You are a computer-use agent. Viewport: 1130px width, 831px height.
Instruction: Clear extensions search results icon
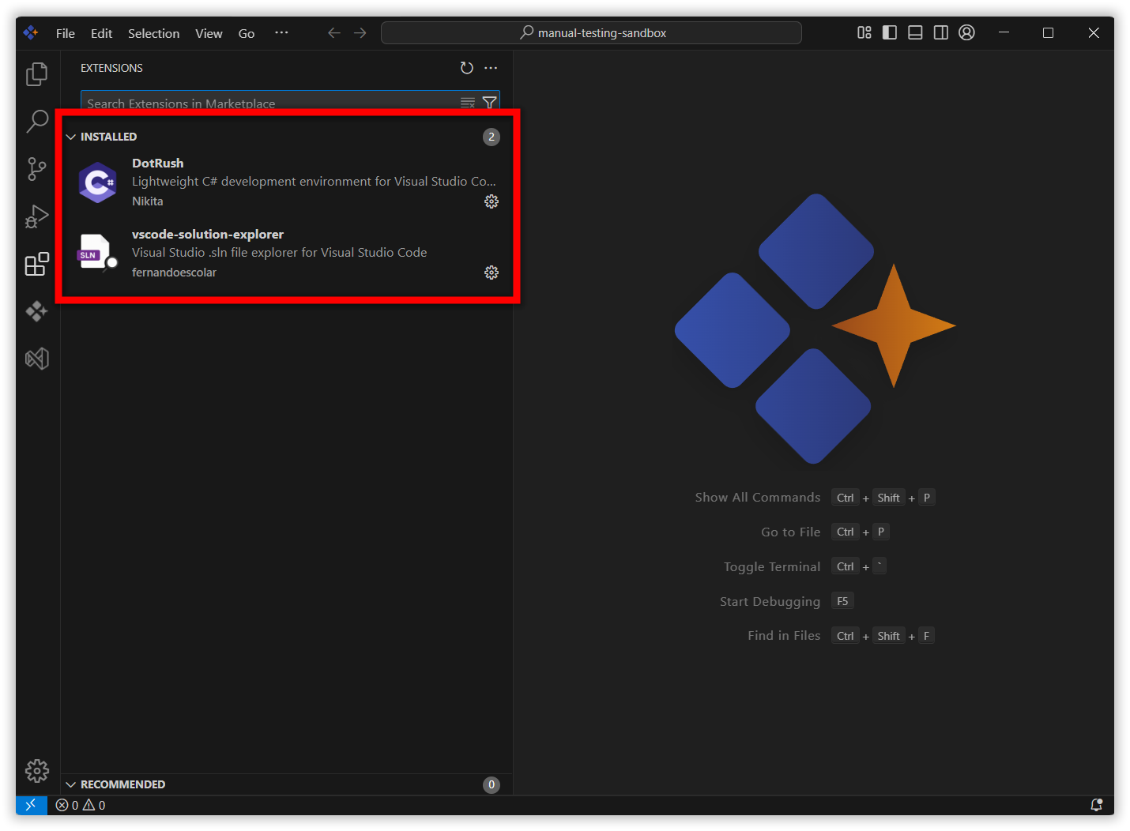(468, 103)
